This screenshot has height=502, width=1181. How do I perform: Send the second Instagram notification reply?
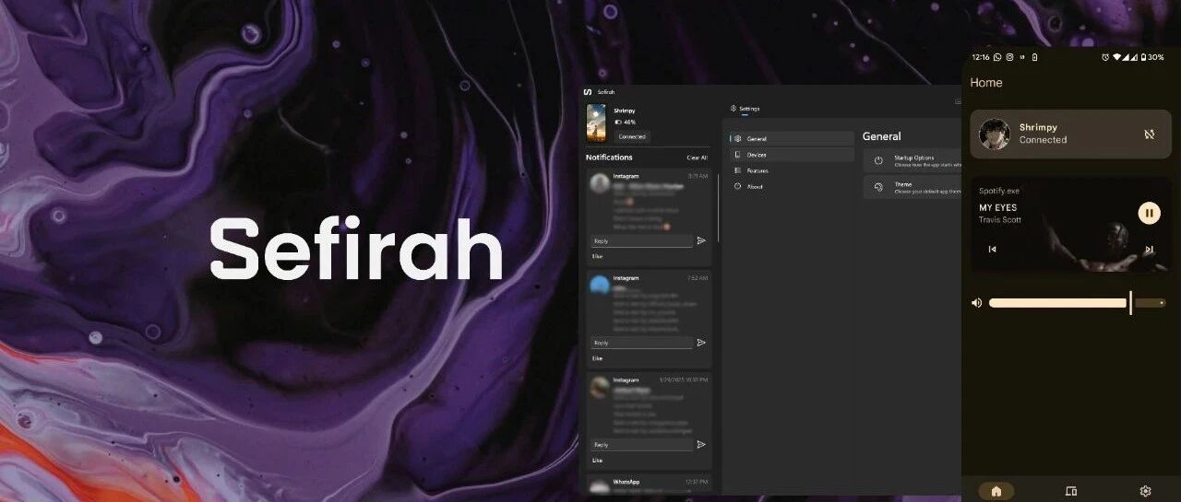(701, 343)
